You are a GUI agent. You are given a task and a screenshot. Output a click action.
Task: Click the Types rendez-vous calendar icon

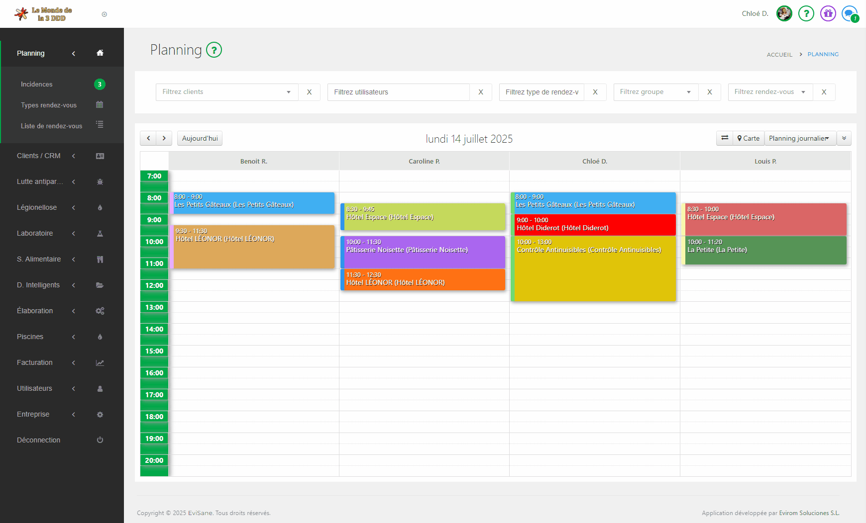(100, 105)
